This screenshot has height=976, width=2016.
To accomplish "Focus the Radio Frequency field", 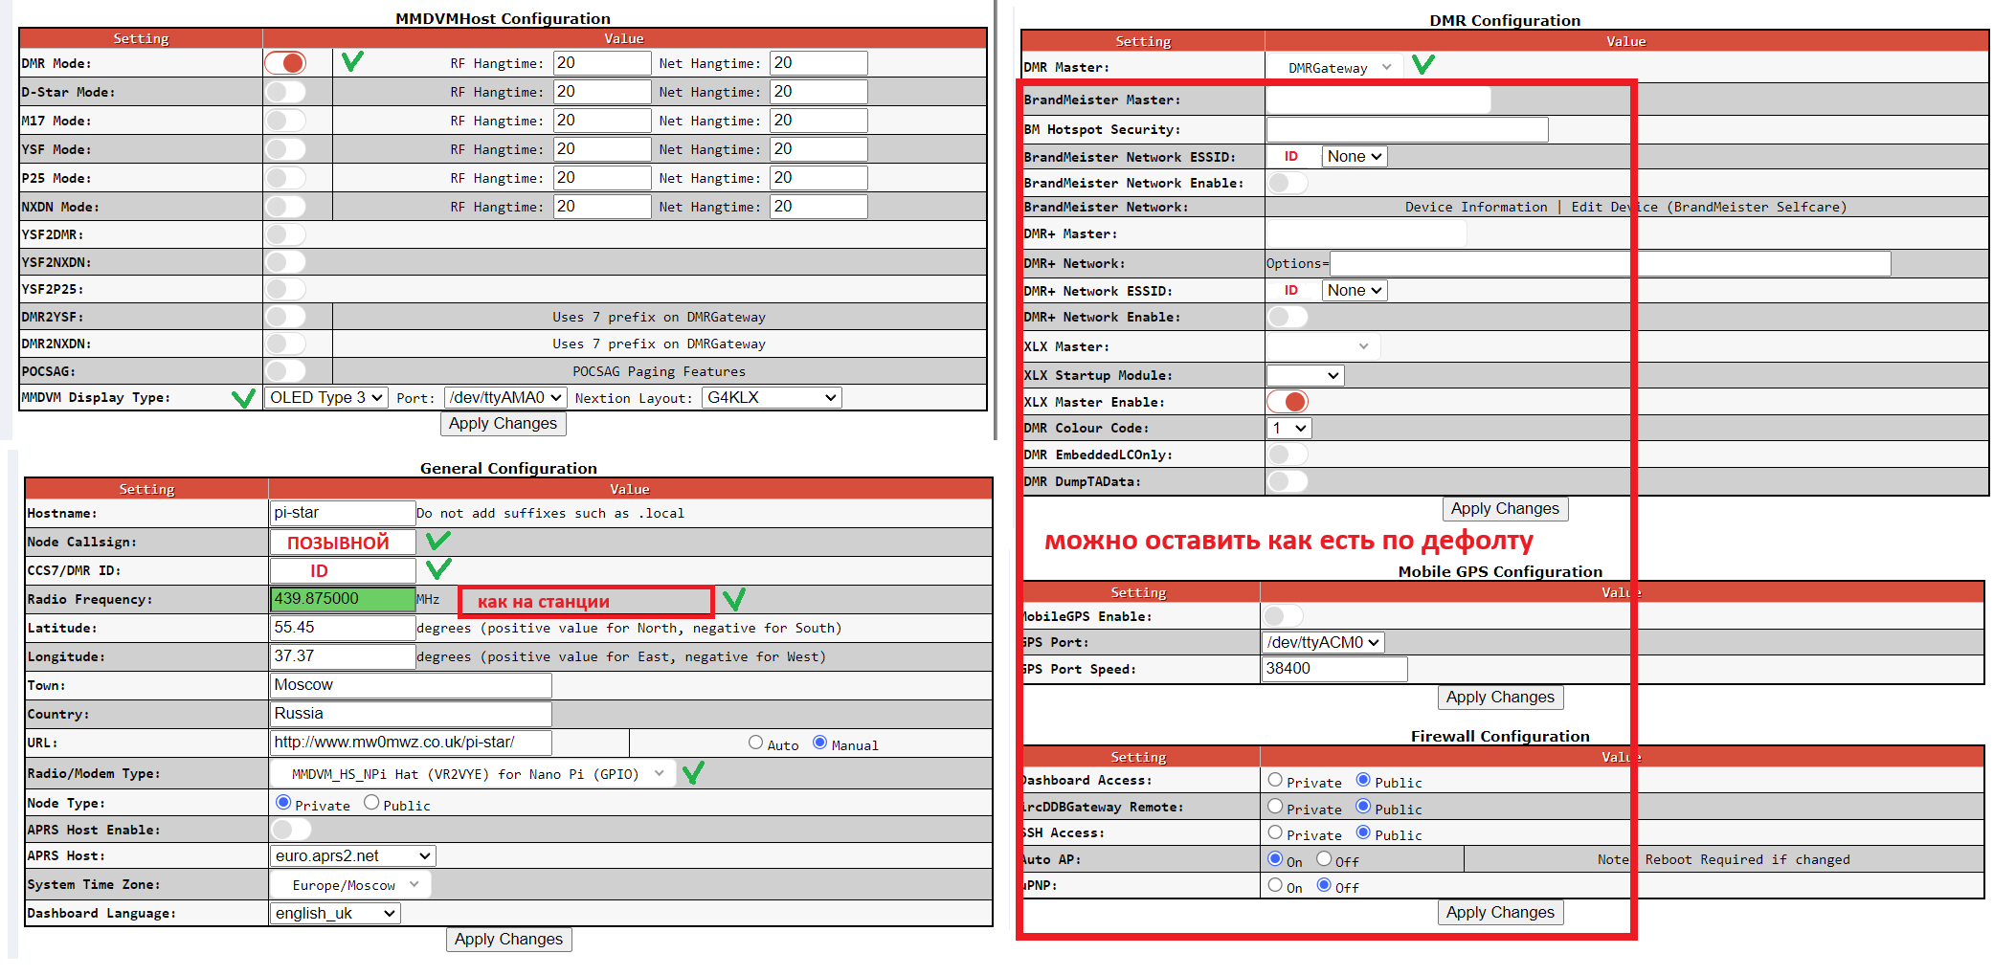I will [343, 599].
